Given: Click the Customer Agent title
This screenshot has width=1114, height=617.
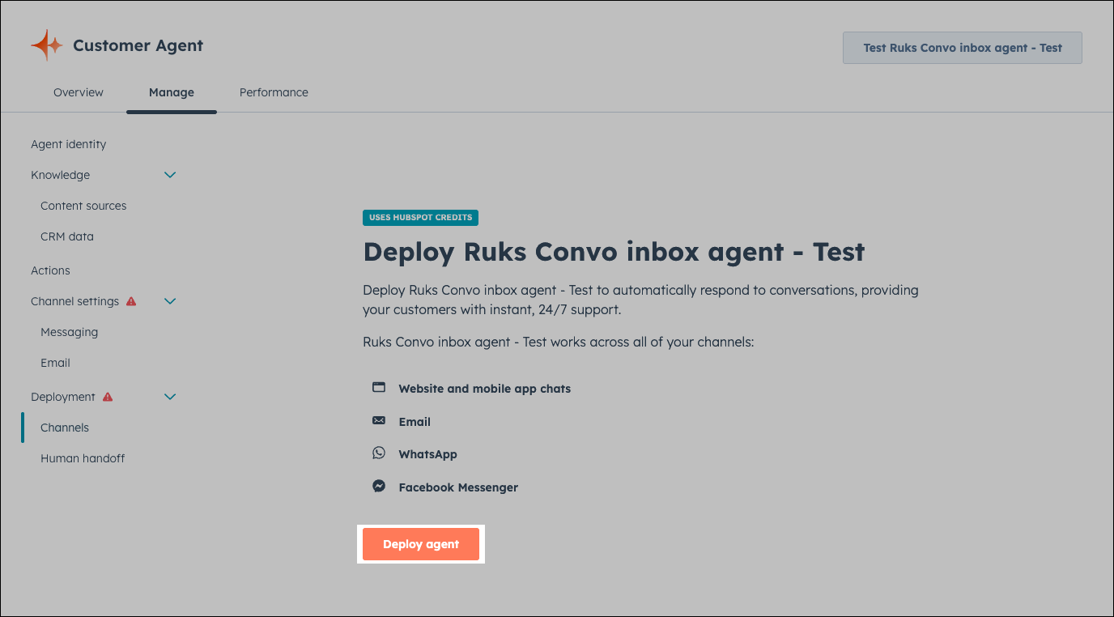Looking at the screenshot, I should point(138,46).
